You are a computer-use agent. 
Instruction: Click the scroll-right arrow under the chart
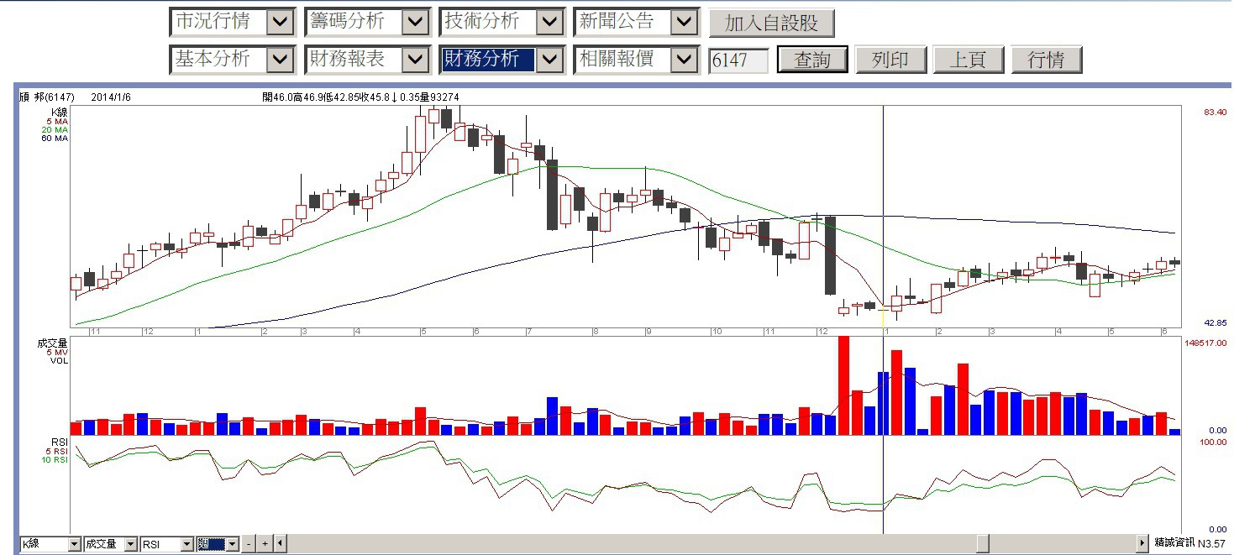click(x=1142, y=544)
